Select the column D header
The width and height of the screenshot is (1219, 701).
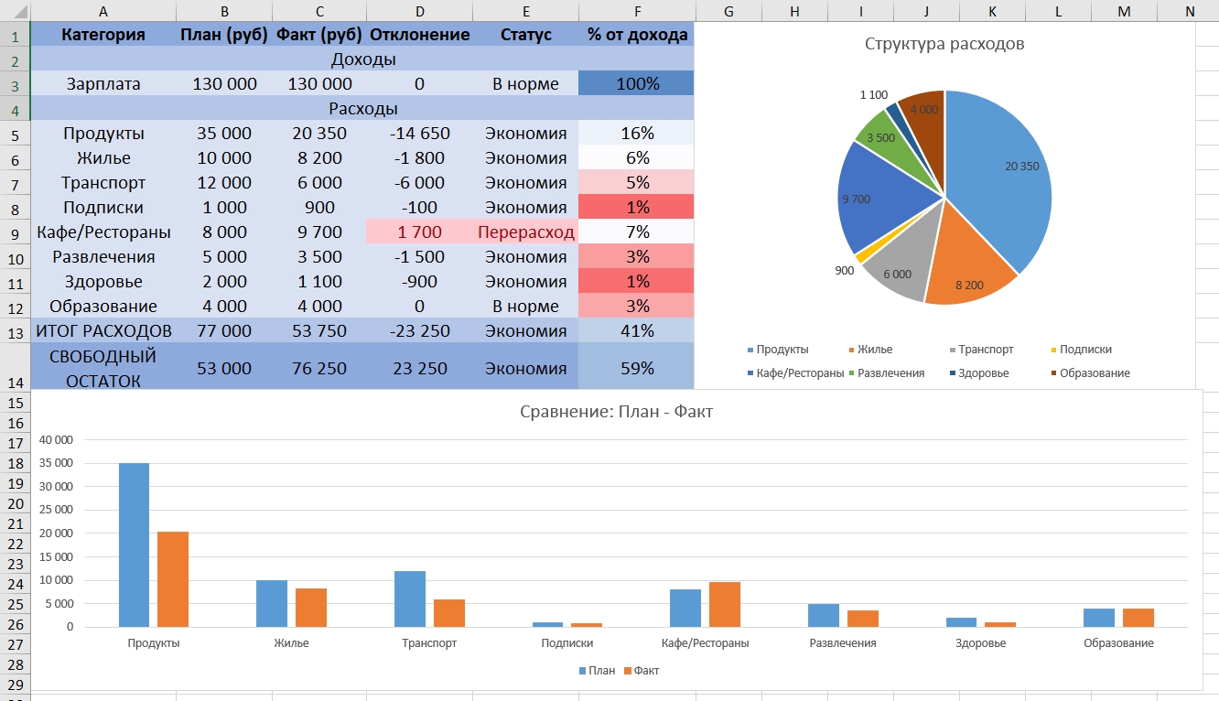click(419, 10)
